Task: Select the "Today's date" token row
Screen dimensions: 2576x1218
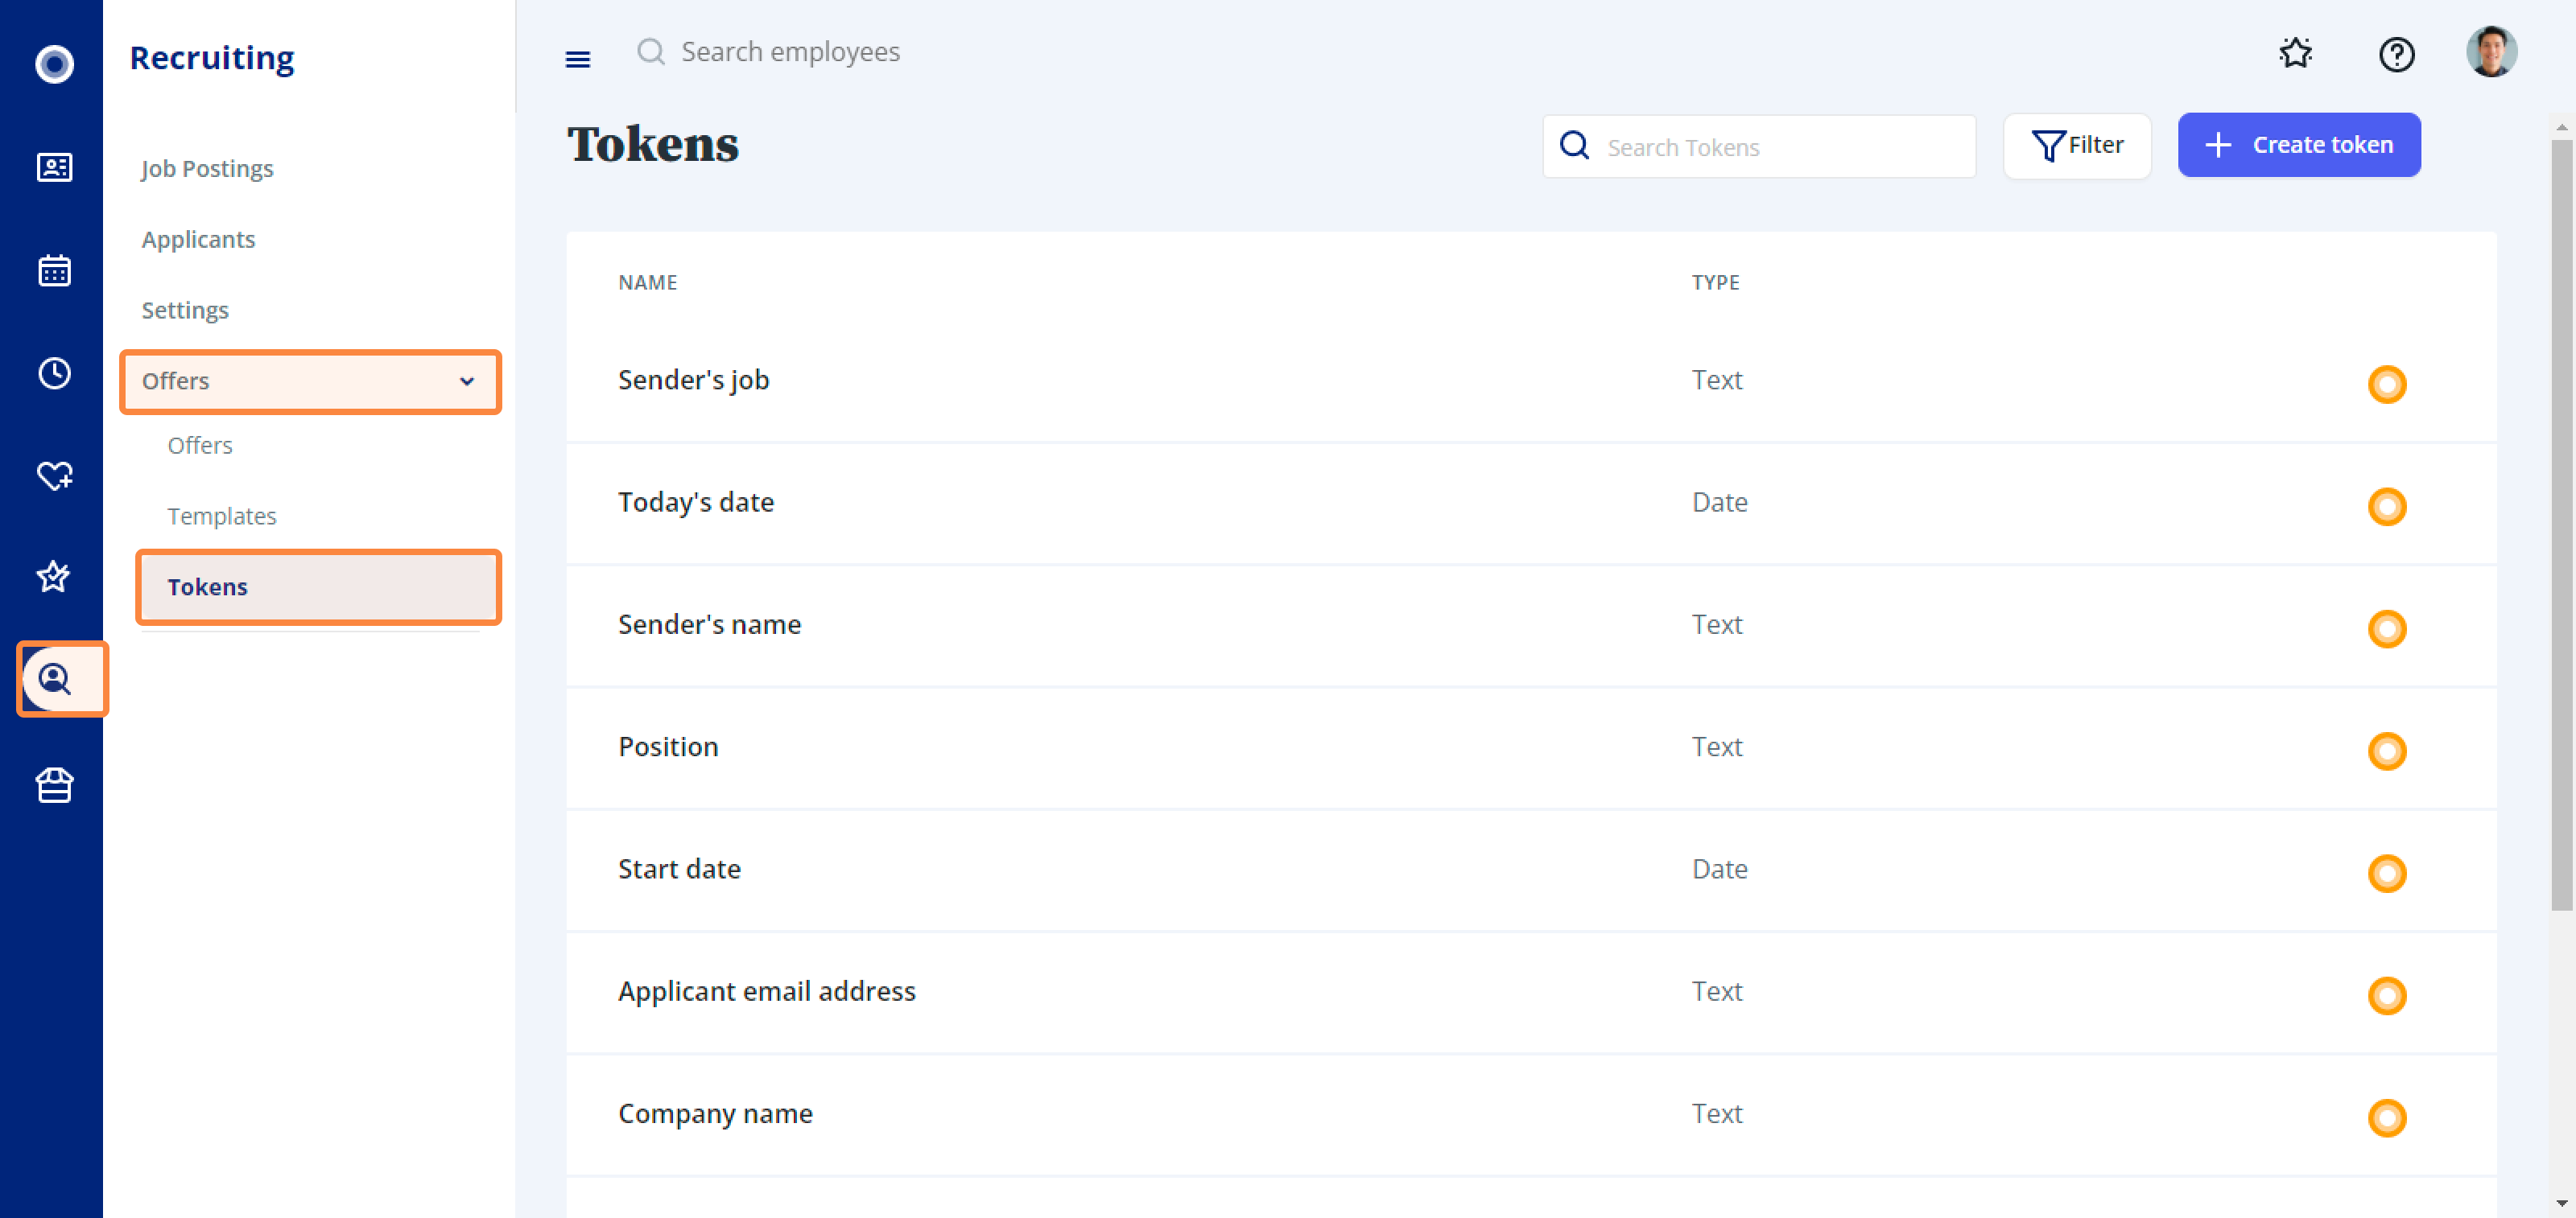Action: (1531, 504)
